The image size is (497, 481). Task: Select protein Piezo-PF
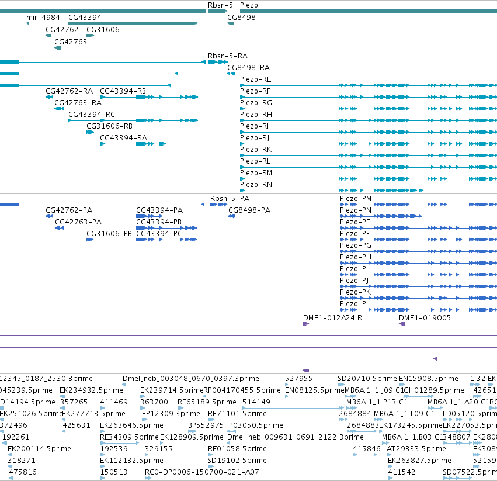[x=354, y=234]
